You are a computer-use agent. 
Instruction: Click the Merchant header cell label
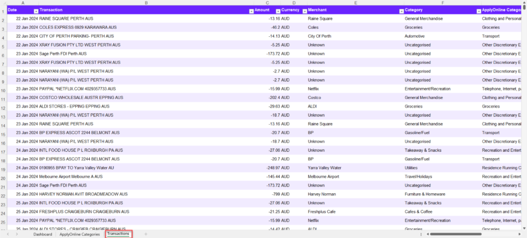coord(317,10)
